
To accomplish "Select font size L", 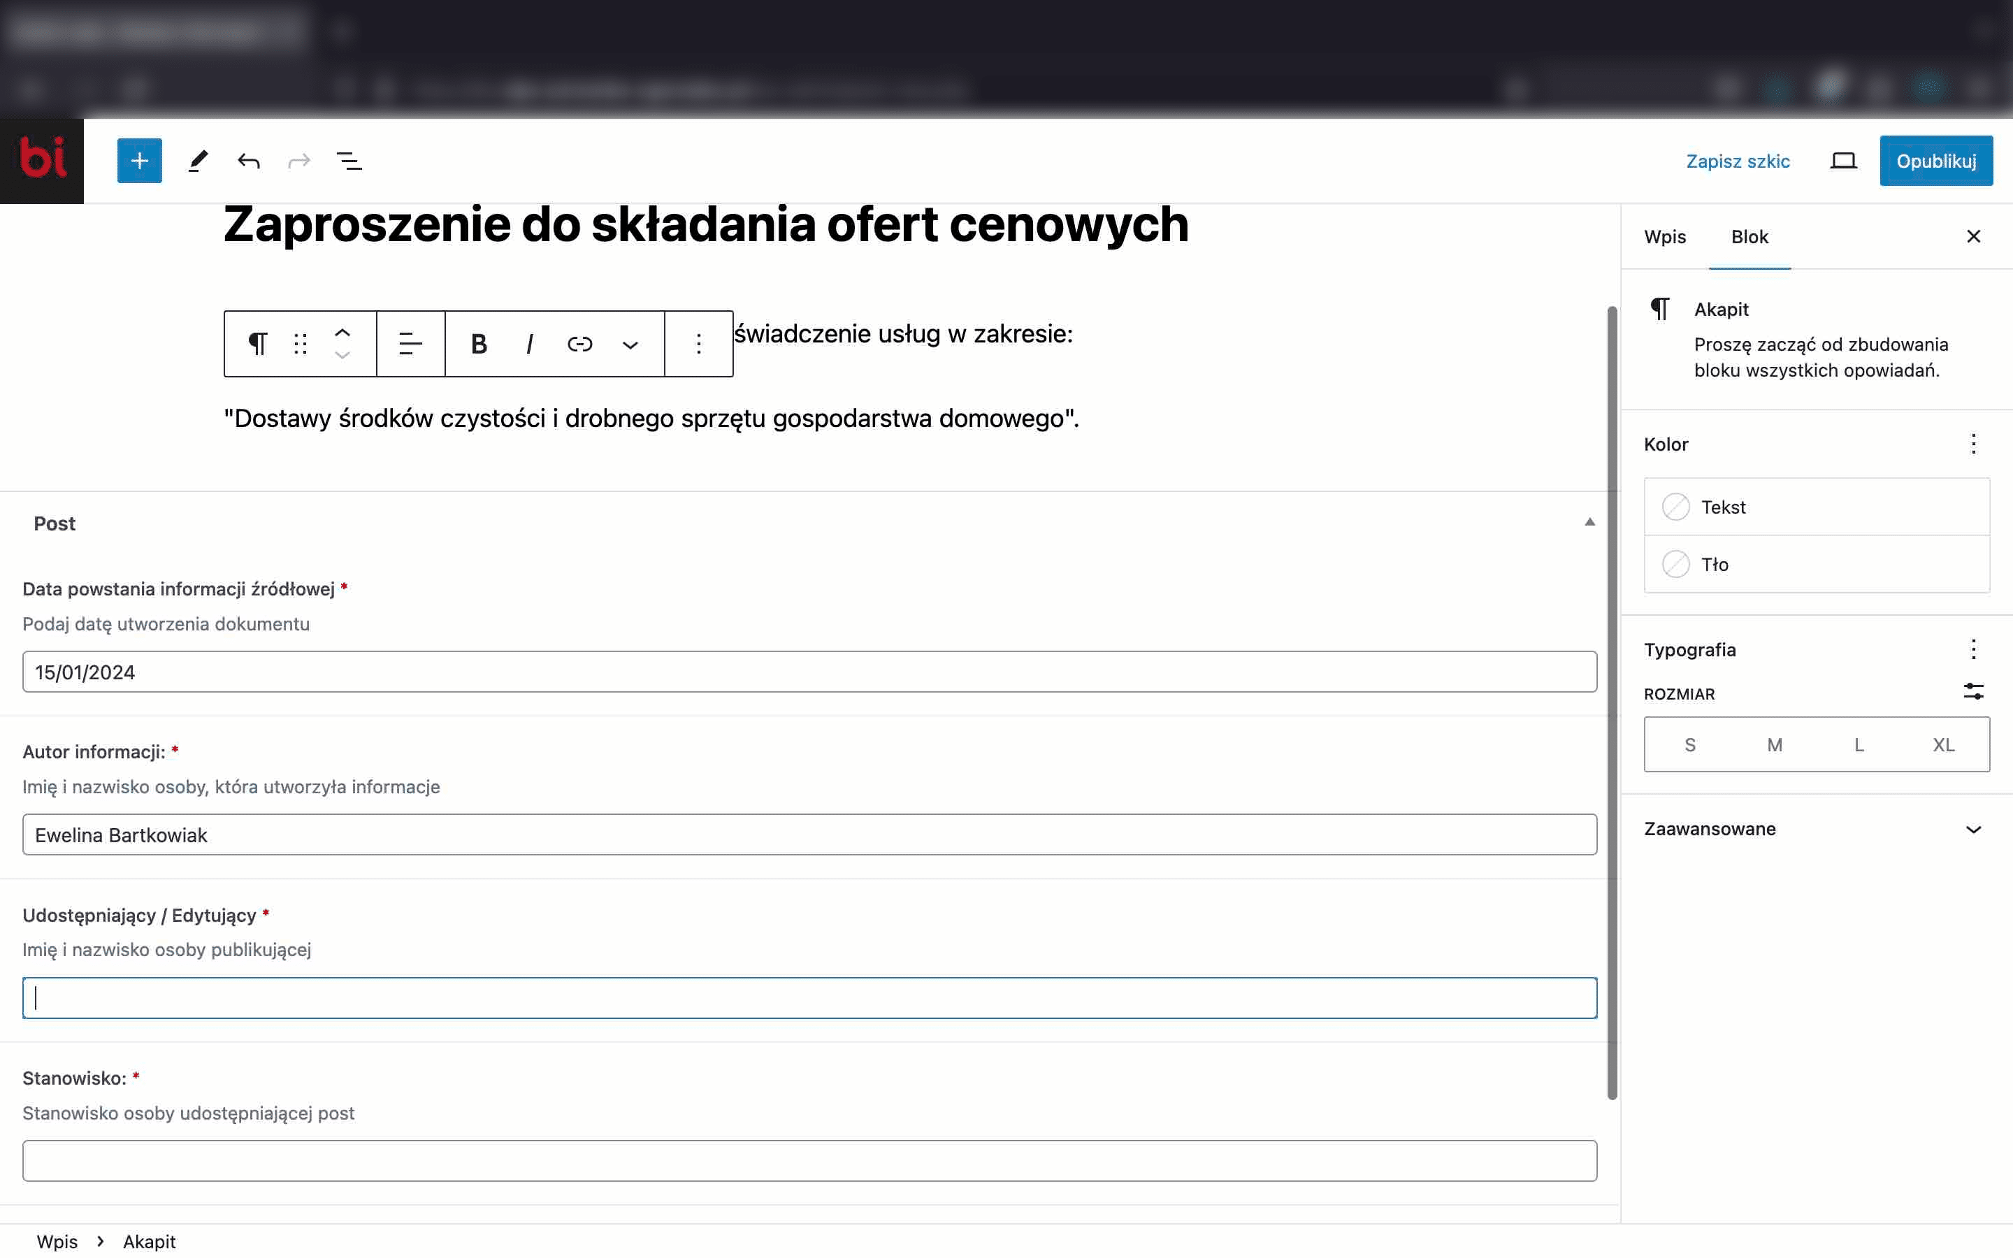I will [x=1859, y=744].
